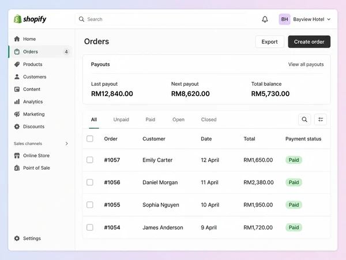Screen dimensions: 346x260
Task: Switch to the Unpaid tab
Action: tap(121, 120)
